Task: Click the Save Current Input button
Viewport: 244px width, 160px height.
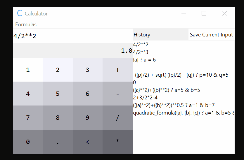Action: coord(211,35)
